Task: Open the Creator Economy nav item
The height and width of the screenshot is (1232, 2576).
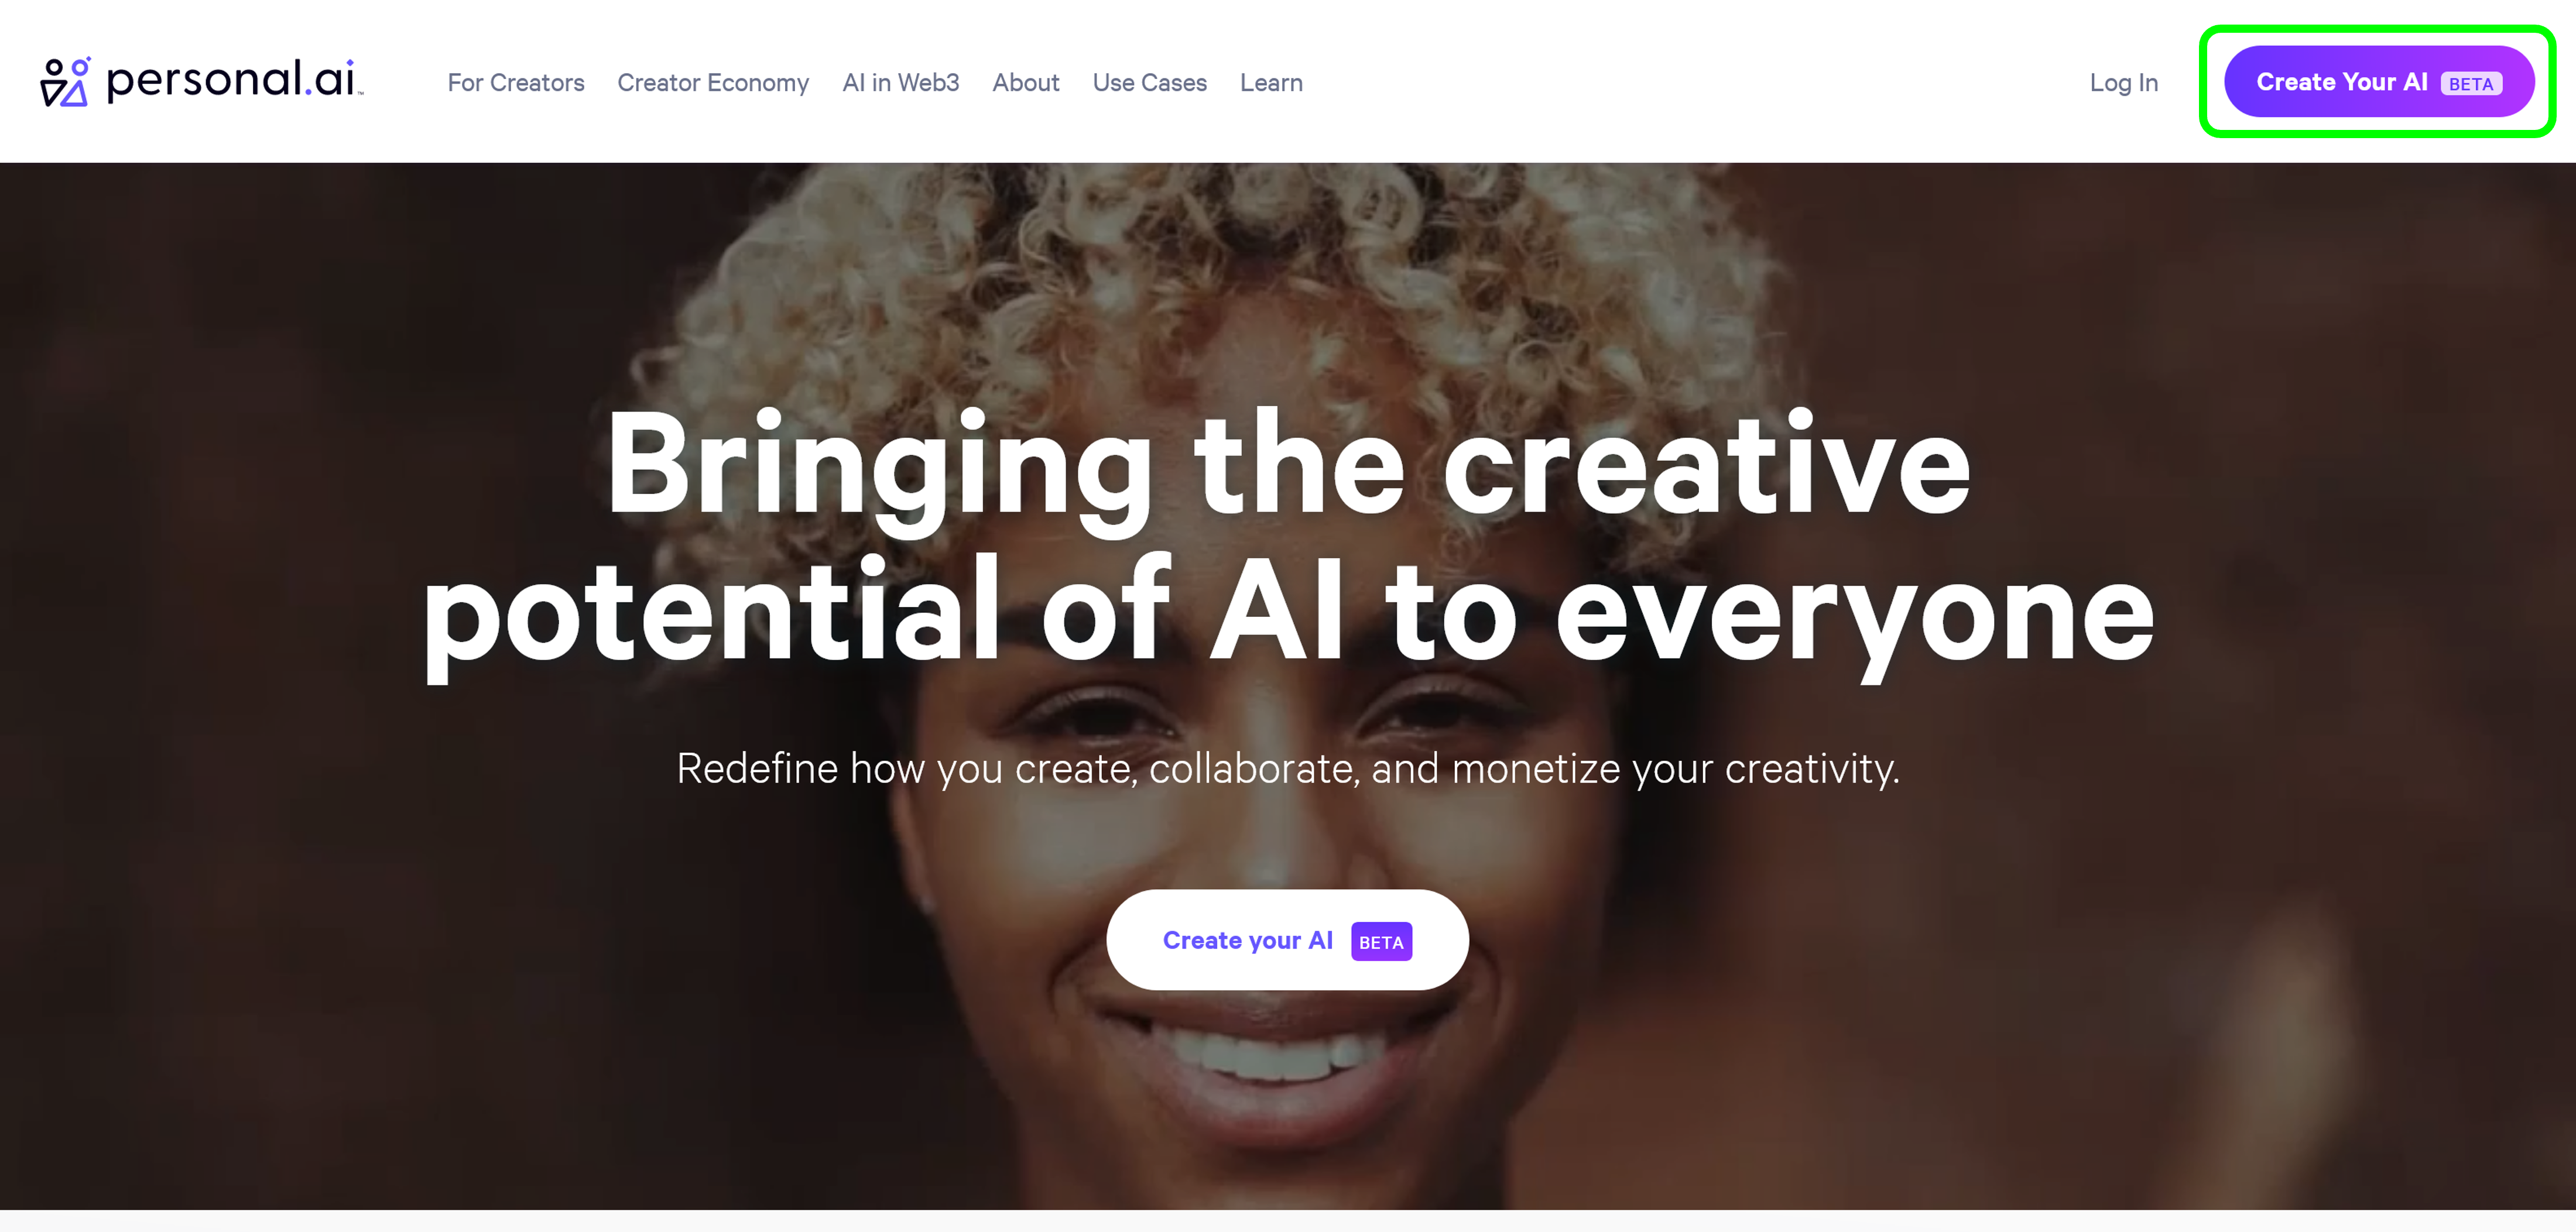Action: pyautogui.click(x=713, y=83)
